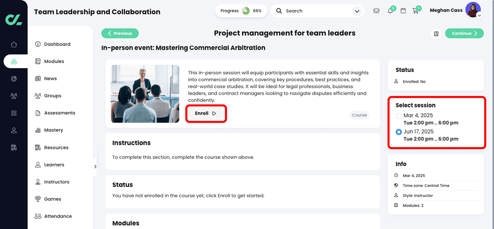
Task: Open the user menu arrow on avatar
Action: [479, 15]
